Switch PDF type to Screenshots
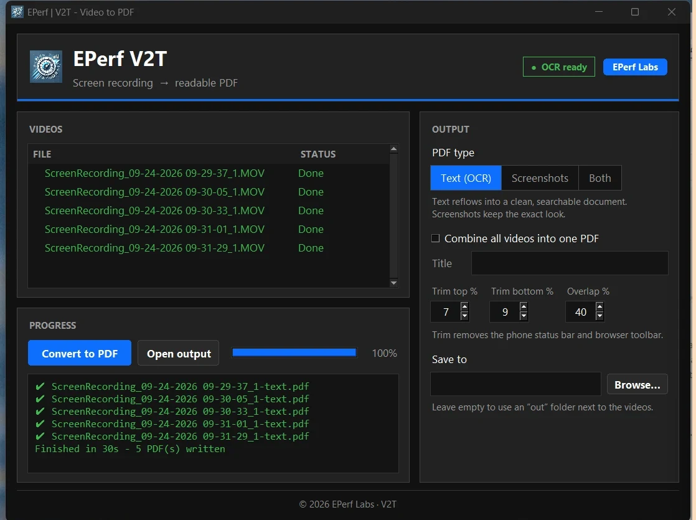This screenshot has width=696, height=520. [x=540, y=178]
